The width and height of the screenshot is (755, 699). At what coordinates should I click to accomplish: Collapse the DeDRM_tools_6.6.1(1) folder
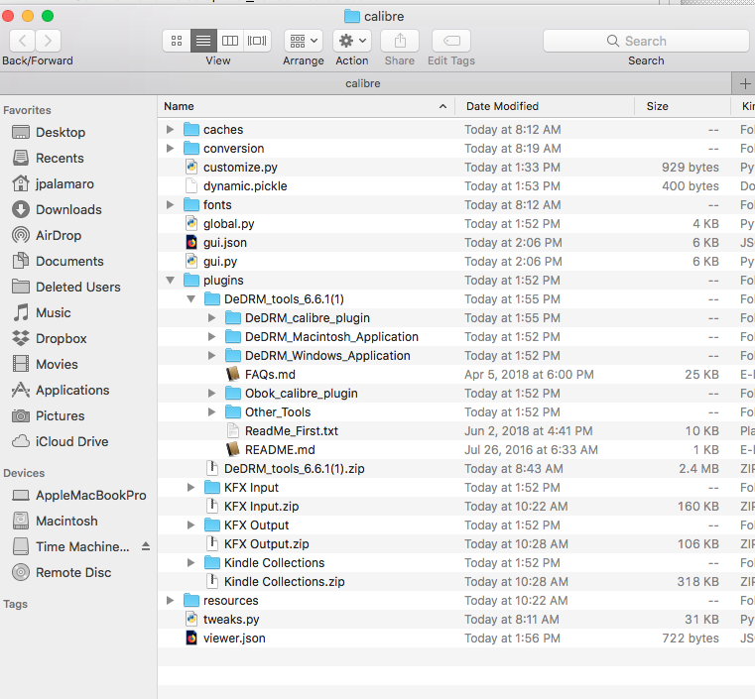pos(191,299)
